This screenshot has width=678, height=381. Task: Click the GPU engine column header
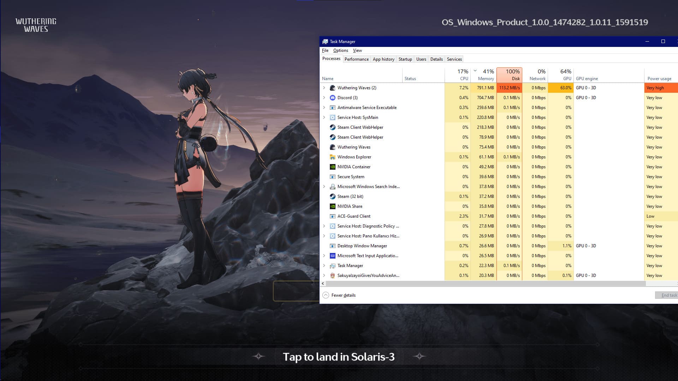coord(609,75)
